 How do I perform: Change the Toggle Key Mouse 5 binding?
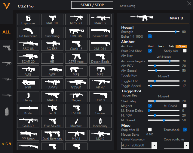[x=164, y=76]
